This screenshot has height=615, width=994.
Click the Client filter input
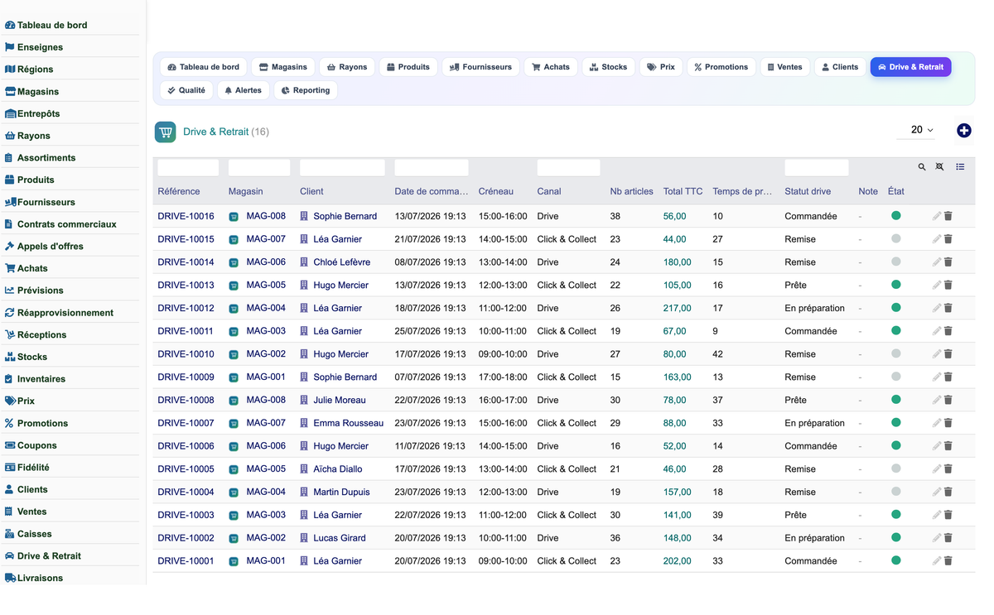click(x=342, y=168)
